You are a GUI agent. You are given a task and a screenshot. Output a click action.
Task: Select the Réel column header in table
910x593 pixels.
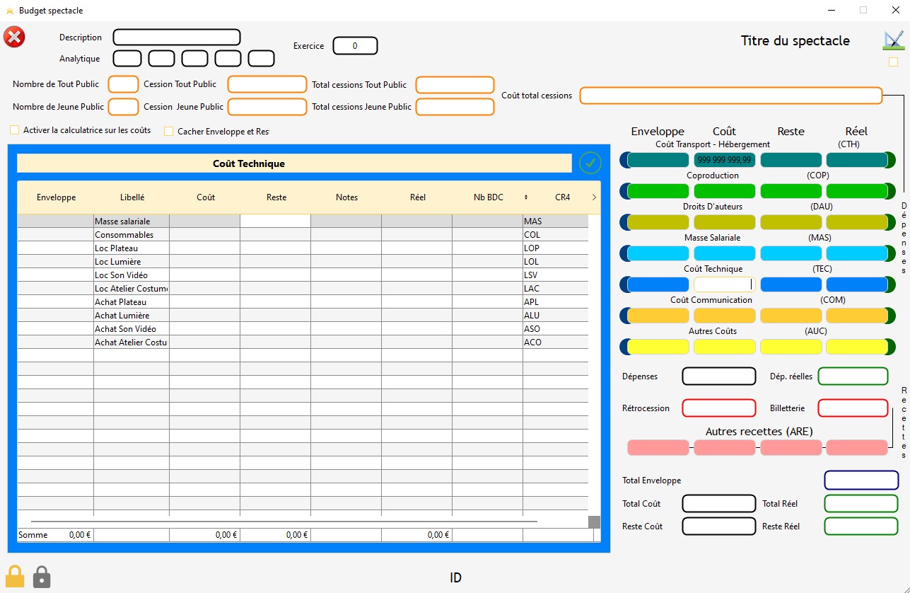pos(417,197)
